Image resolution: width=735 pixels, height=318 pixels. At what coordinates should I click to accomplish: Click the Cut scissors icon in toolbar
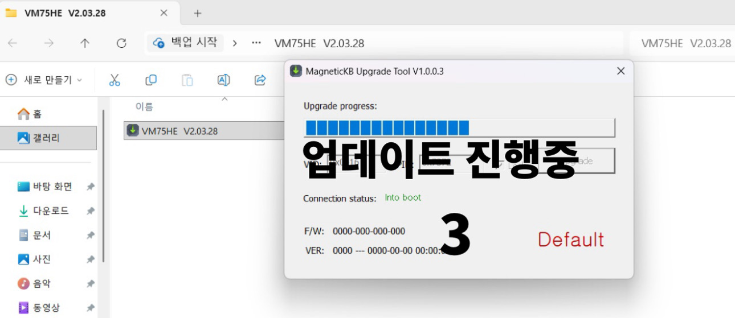tap(115, 80)
